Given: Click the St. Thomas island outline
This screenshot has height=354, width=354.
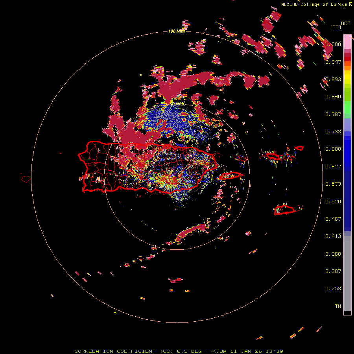Looking at the screenshot, I should point(273,156).
